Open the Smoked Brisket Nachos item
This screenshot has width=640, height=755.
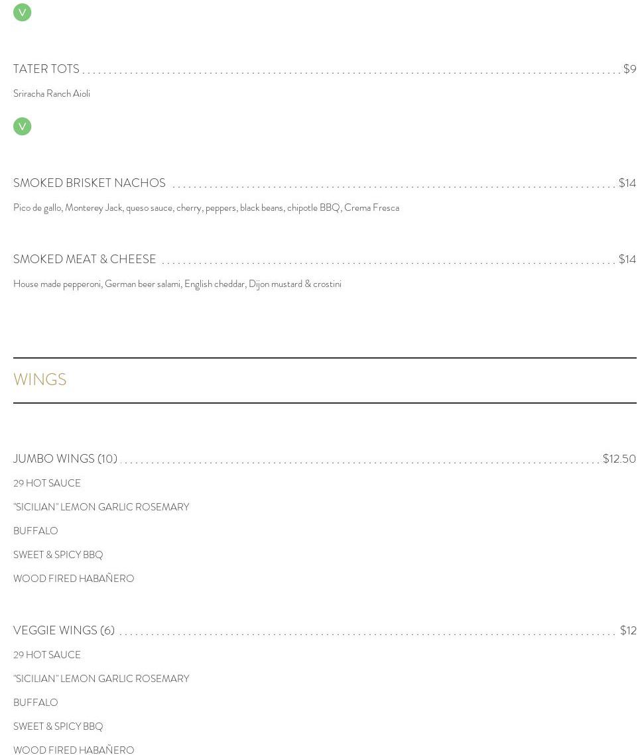90,183
